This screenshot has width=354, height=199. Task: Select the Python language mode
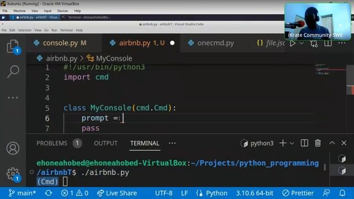coord(212,193)
